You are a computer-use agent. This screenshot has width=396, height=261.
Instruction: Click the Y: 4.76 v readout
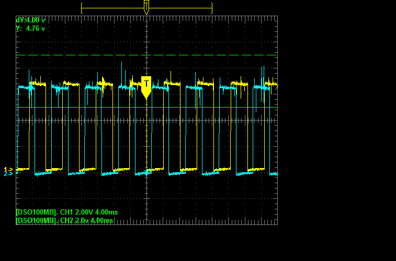[x=30, y=29]
